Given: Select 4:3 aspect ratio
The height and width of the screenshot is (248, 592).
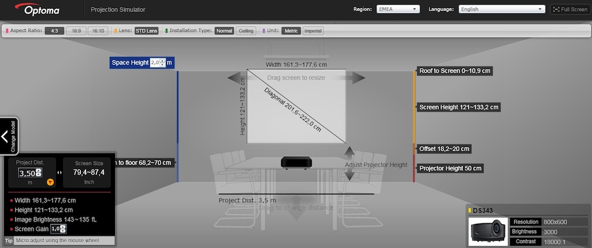Looking at the screenshot, I should (54, 31).
